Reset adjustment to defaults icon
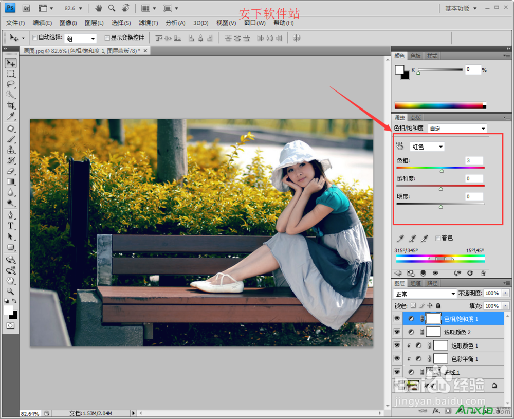 pyautogui.click(x=470, y=273)
